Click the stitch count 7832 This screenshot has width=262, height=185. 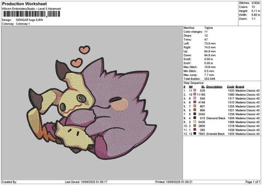tap(202, 134)
